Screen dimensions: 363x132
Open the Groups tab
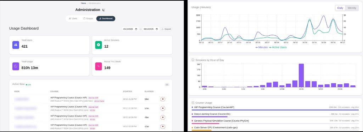[88, 18]
